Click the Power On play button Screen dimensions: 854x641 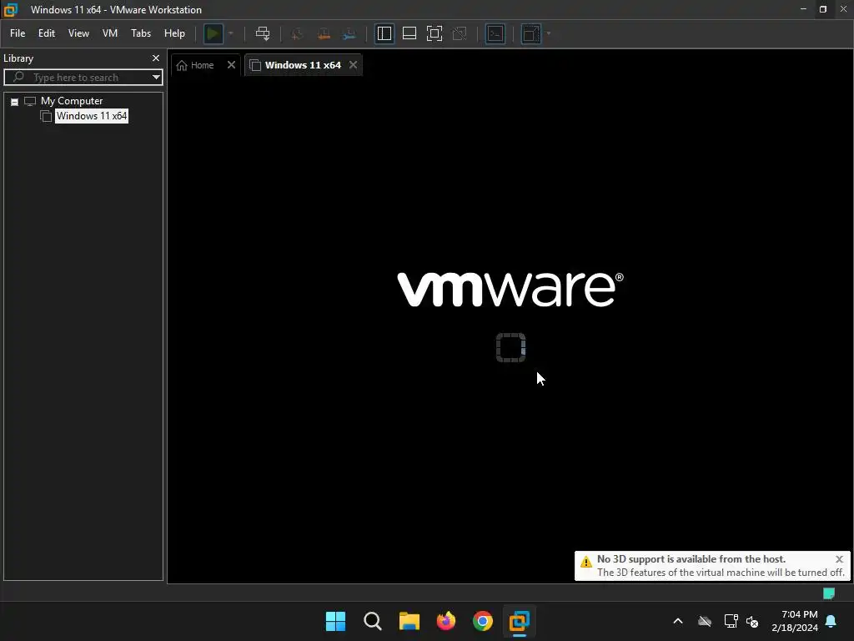[213, 33]
